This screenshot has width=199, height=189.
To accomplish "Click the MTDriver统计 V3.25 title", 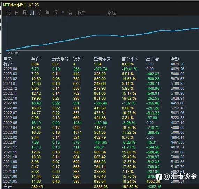I will click(21, 5).
